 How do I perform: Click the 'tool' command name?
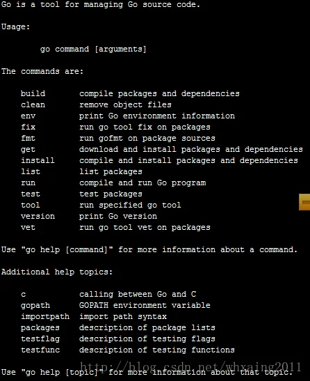coord(31,205)
